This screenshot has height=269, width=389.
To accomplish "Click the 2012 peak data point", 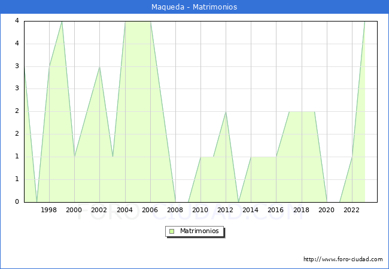I will [x=226, y=112].
